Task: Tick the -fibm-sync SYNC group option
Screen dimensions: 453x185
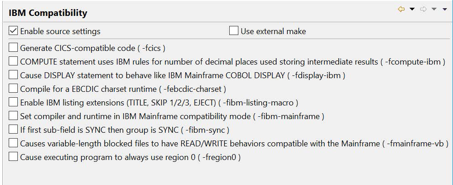Action: point(13,130)
